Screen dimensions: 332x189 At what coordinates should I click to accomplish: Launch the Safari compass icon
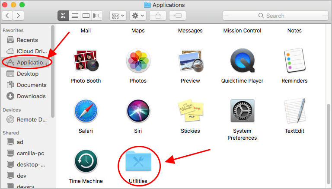(86, 111)
